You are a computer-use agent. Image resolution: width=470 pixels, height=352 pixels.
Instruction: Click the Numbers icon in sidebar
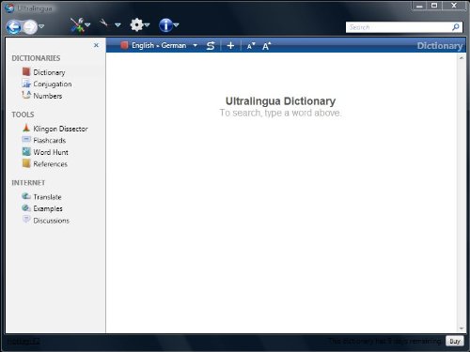coord(26,95)
